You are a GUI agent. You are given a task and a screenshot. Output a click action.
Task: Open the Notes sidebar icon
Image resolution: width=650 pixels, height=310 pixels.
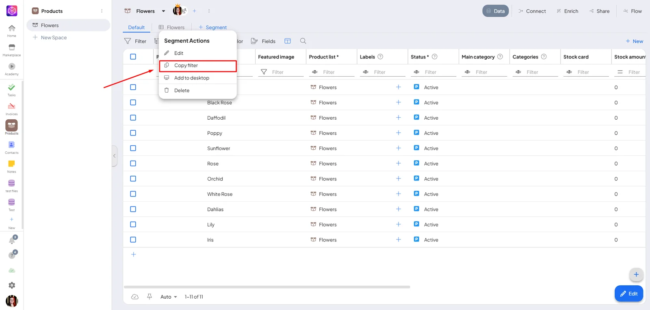click(12, 164)
